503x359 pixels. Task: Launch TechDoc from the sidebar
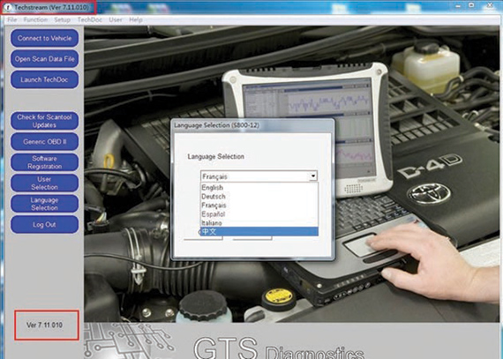tap(45, 79)
